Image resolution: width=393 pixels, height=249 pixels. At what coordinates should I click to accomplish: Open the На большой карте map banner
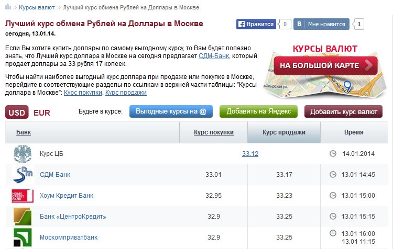325,65
